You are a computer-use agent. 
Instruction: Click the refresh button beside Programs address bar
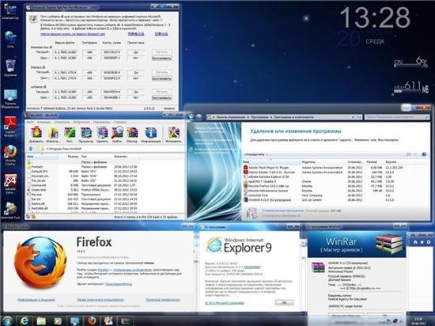pyautogui.click(x=359, y=117)
